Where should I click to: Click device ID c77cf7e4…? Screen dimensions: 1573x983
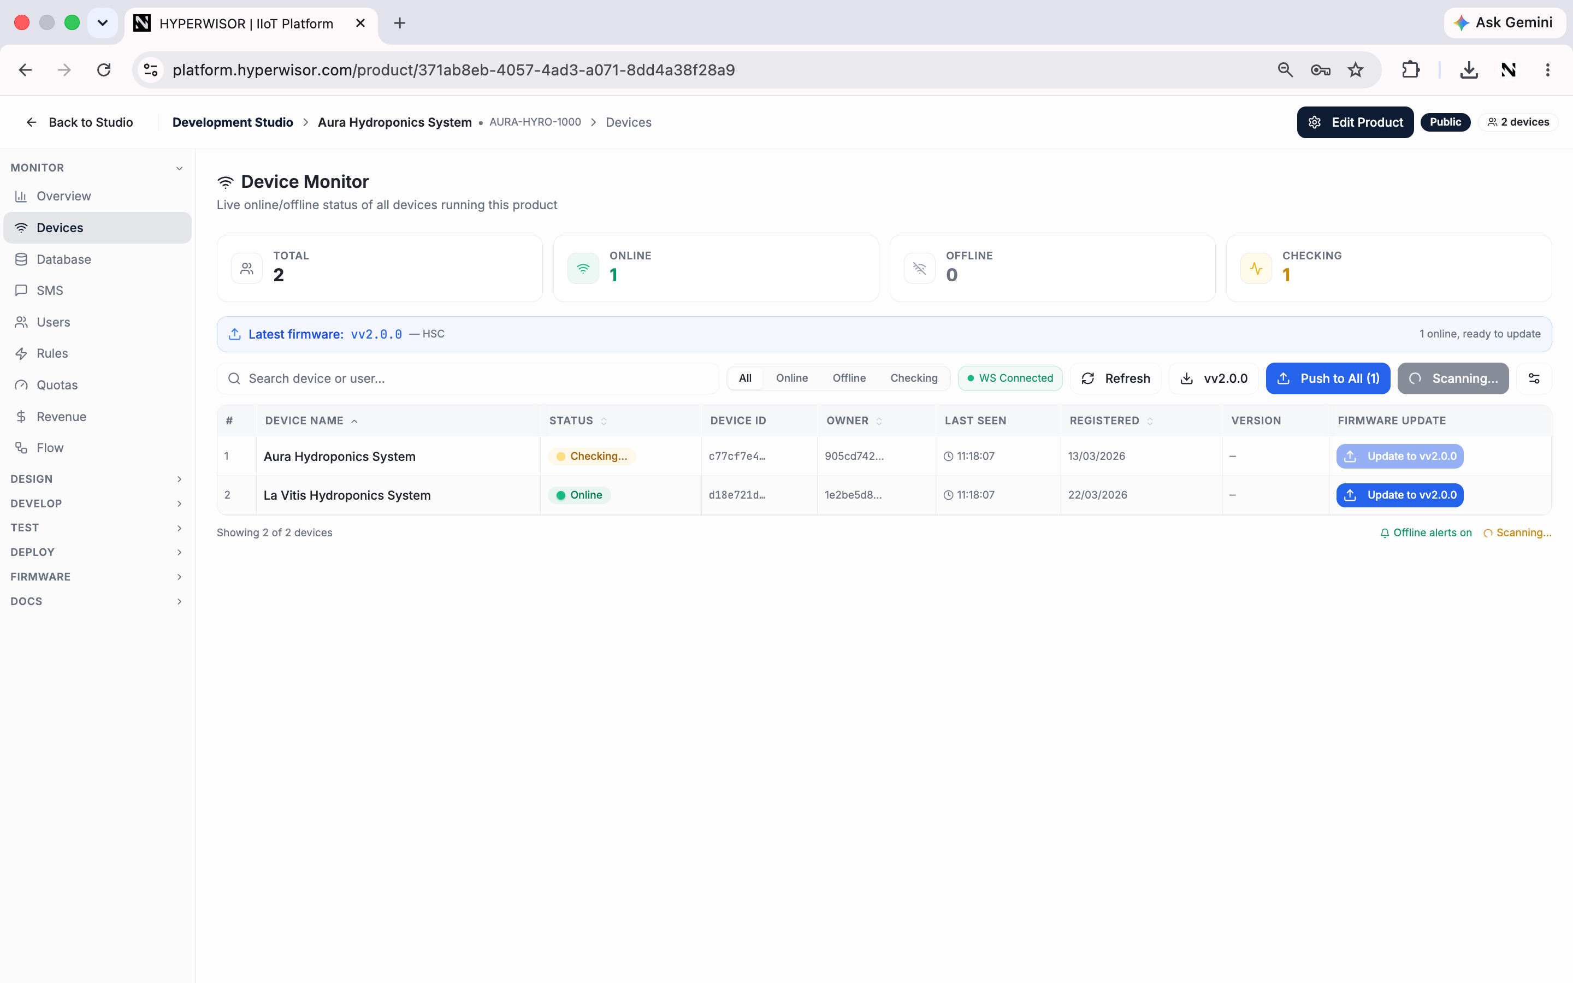click(x=737, y=457)
